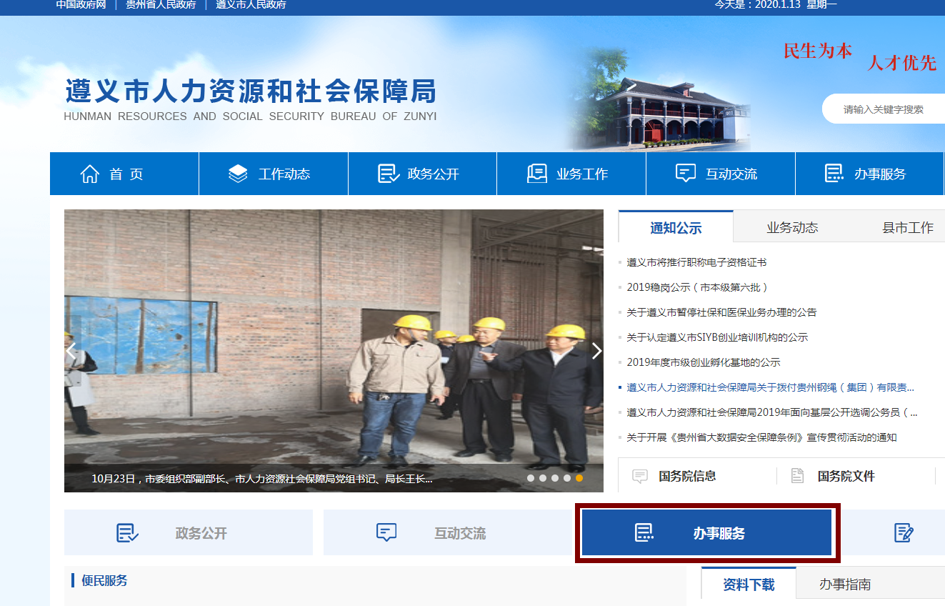
Task: Click the keyword search input box
Action: click(886, 109)
